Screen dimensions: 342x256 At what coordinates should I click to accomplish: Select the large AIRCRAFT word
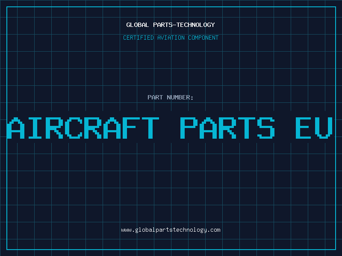pyautogui.click(x=83, y=128)
